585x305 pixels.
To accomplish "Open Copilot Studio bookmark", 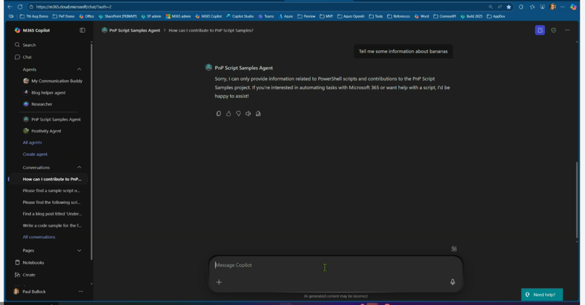I will click(240, 17).
